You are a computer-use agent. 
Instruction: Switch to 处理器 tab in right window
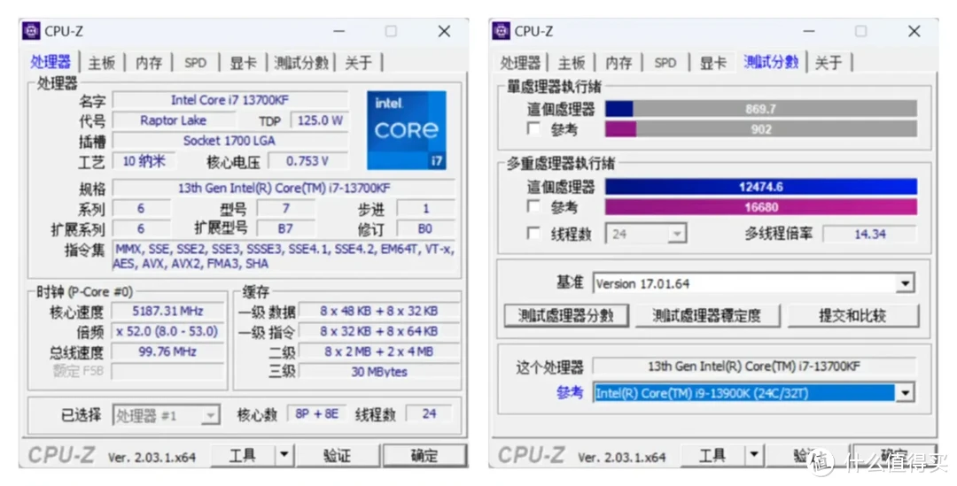click(521, 62)
